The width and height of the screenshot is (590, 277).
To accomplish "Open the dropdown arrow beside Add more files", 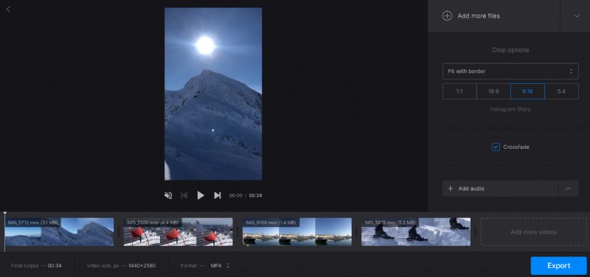I will tap(577, 15).
